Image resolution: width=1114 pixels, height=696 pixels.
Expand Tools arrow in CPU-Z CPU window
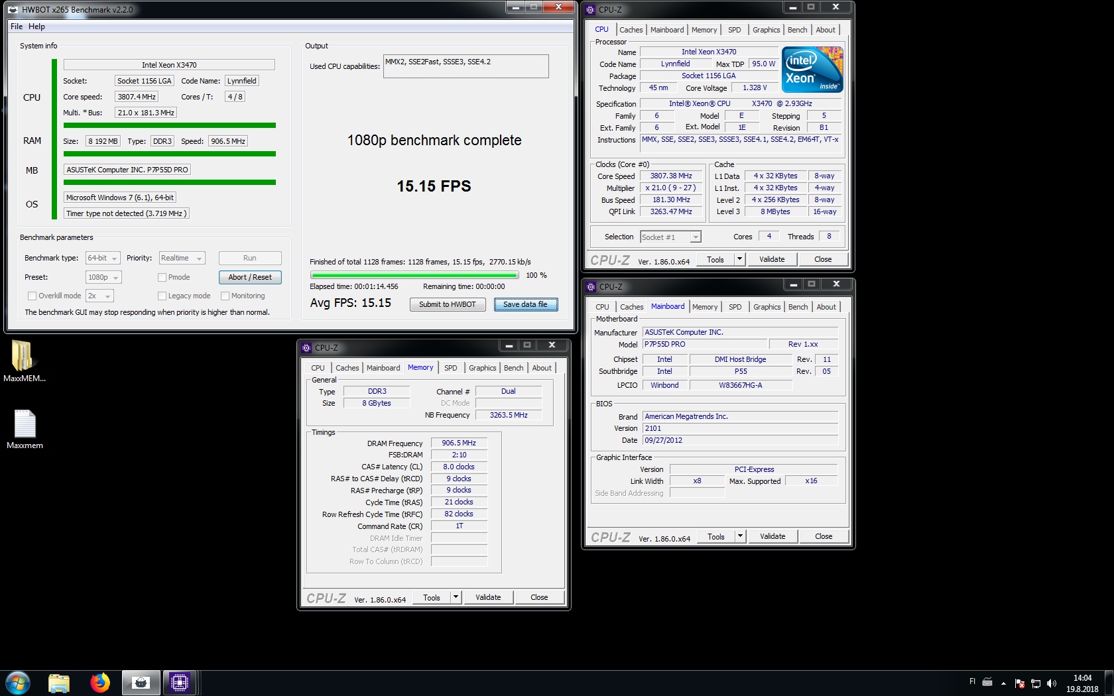(x=740, y=259)
